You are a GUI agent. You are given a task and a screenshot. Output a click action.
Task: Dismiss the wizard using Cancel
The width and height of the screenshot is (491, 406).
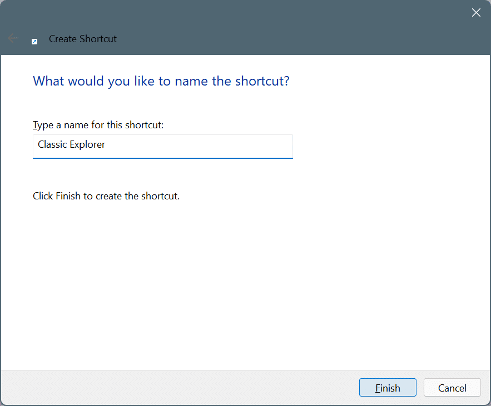pos(452,387)
